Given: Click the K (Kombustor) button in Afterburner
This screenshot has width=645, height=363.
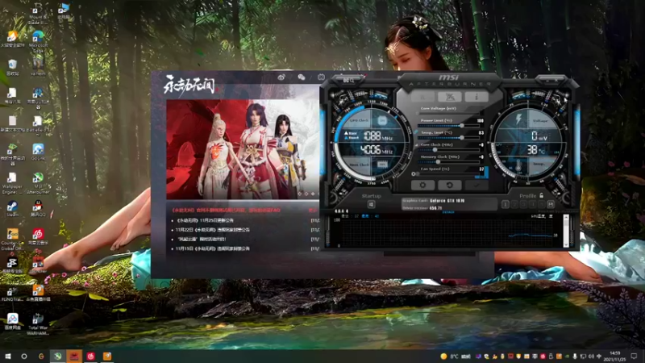Looking at the screenshot, I should (422, 97).
